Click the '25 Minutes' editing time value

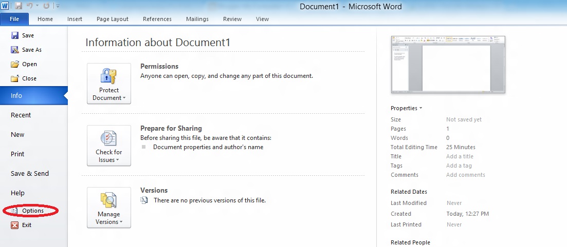[461, 147]
